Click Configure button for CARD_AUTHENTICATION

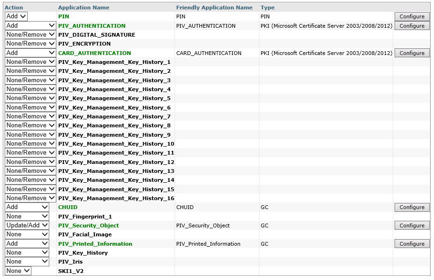[411, 53]
